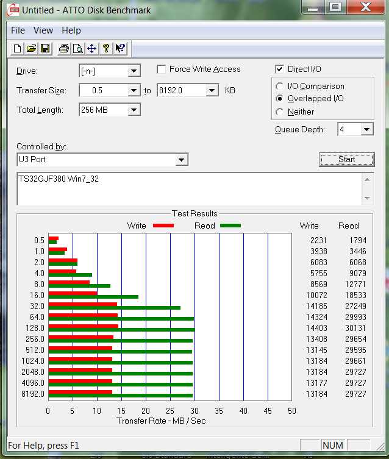The height and width of the screenshot is (459, 389).
Task: Click the Transfer Rate - MB / Sec label
Action: pyautogui.click(x=162, y=421)
